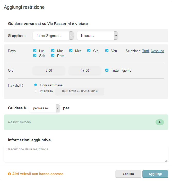The height and width of the screenshot is (181, 172).
Task: Click the Tutti select-all link
Action: click(145, 51)
